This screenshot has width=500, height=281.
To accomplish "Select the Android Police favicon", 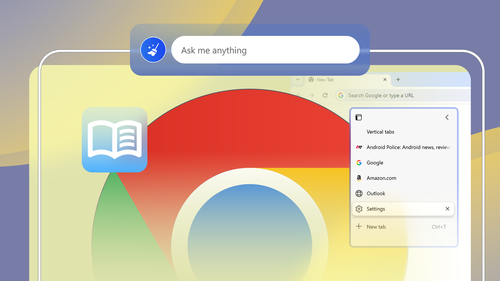I will click(x=359, y=147).
